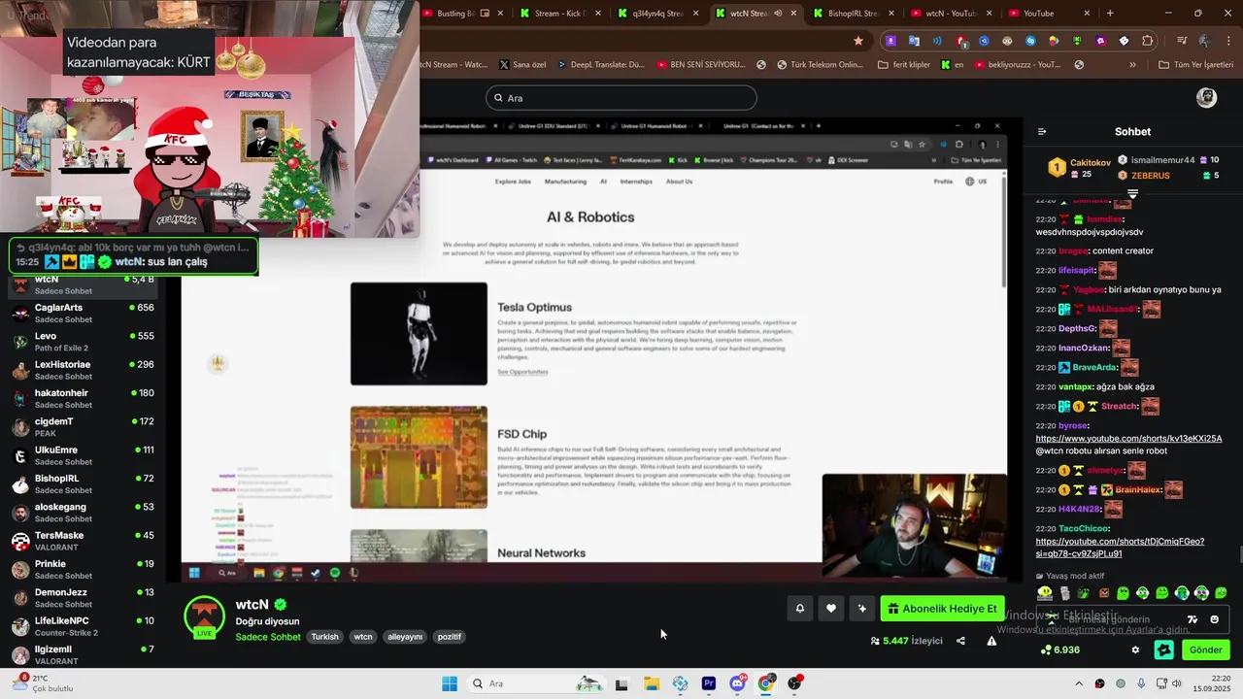
Task: Click the Ara search field on Kick
Action: [x=621, y=98]
